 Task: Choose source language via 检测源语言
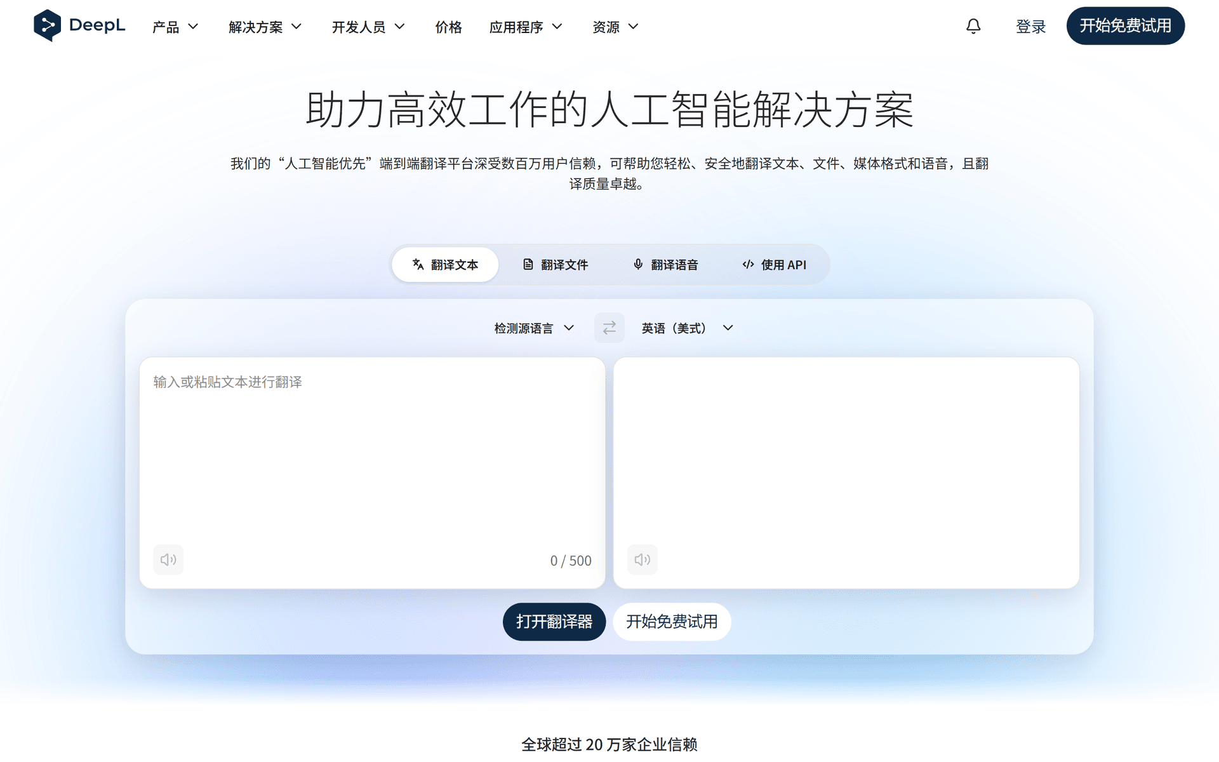[x=534, y=328]
